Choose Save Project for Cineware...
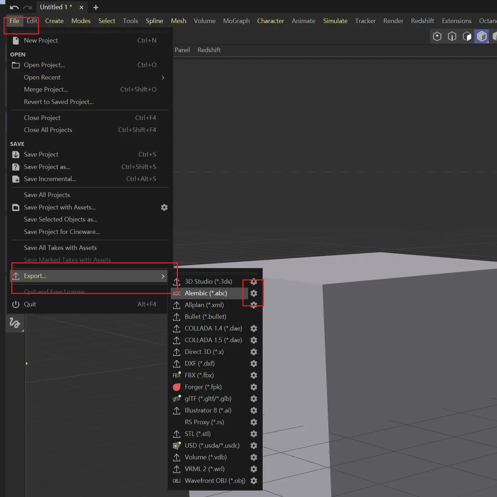The image size is (497, 497). (88, 232)
